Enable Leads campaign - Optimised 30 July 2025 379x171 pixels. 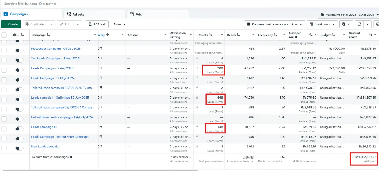pyautogui.click(x=19, y=99)
